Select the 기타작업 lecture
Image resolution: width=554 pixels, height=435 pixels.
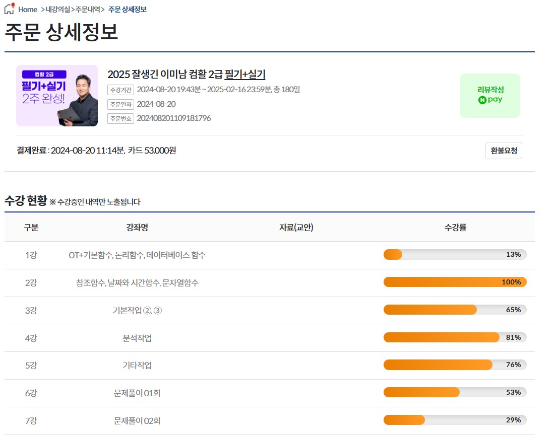[x=137, y=366]
